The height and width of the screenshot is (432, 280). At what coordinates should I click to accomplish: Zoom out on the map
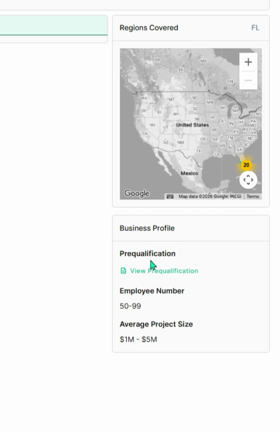pos(248,80)
